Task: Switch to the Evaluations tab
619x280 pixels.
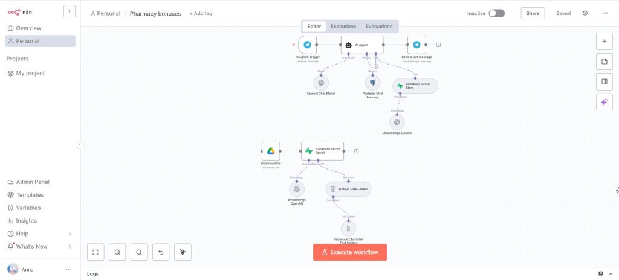Action: [379, 27]
